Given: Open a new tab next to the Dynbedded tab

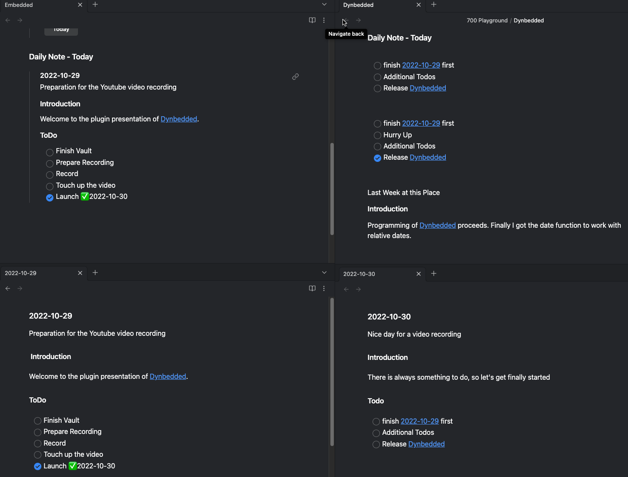Looking at the screenshot, I should 434,5.
